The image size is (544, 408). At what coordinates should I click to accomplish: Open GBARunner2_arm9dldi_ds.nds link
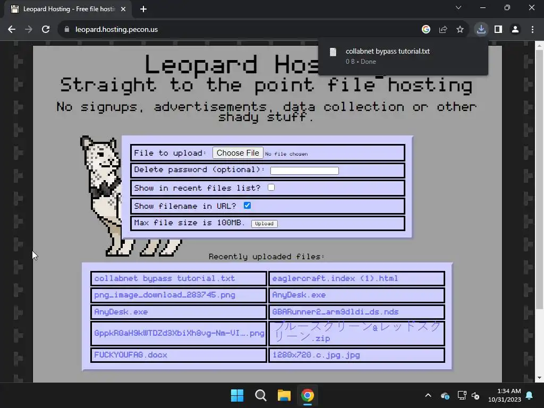click(335, 311)
